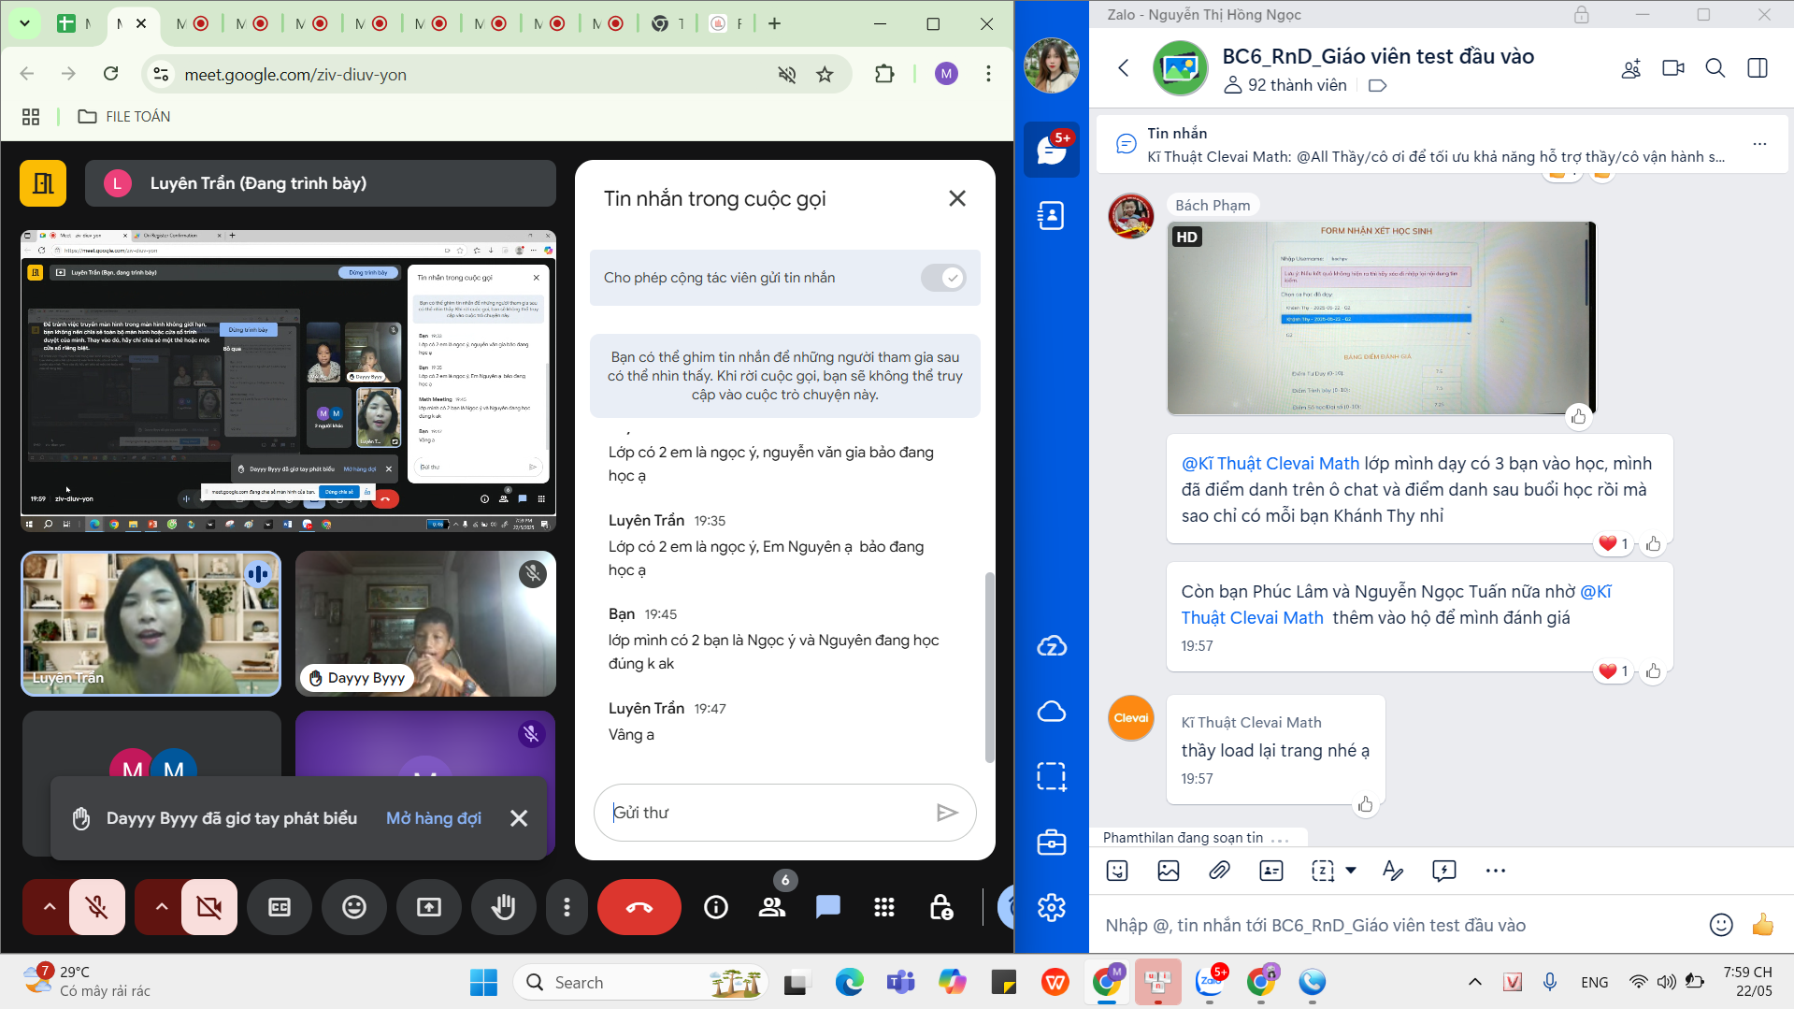Toggle allow collaborators to send messages
This screenshot has width=1794, height=1009.
943,278
